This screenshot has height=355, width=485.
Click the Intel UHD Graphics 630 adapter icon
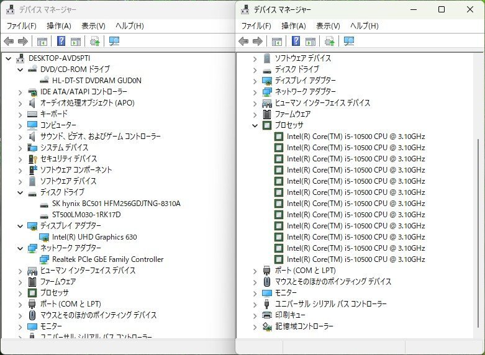click(x=44, y=237)
